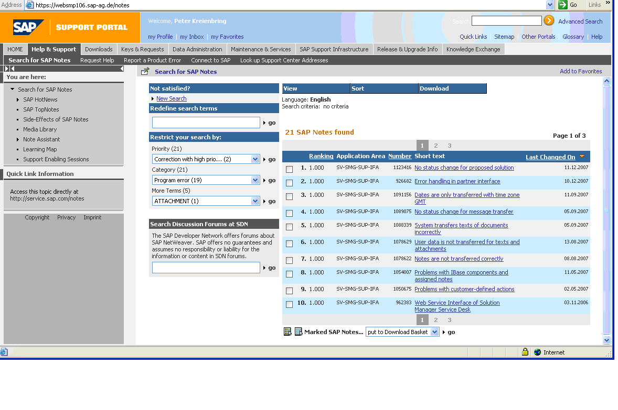
Task: Open the Keys & Requests tab
Action: pyautogui.click(x=142, y=49)
